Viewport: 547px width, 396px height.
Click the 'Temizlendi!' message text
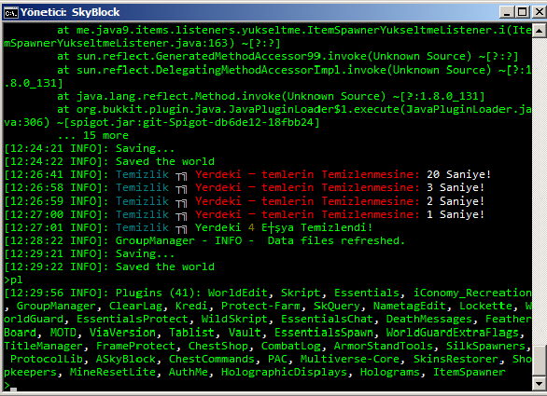337,227
